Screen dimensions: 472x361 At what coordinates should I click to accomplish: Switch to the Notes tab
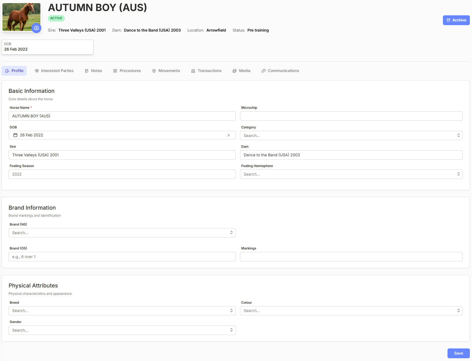click(93, 71)
